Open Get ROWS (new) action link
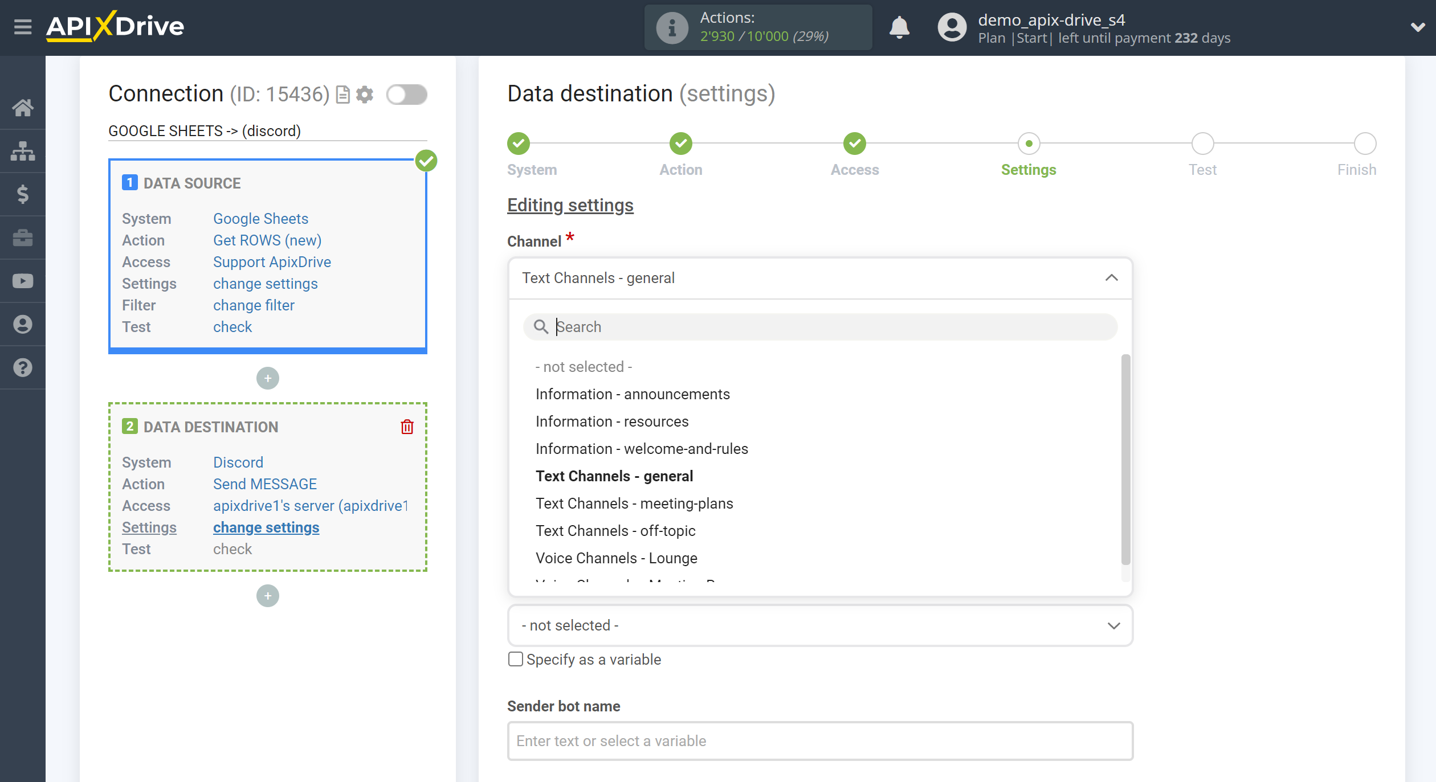This screenshot has height=782, width=1436. point(267,240)
